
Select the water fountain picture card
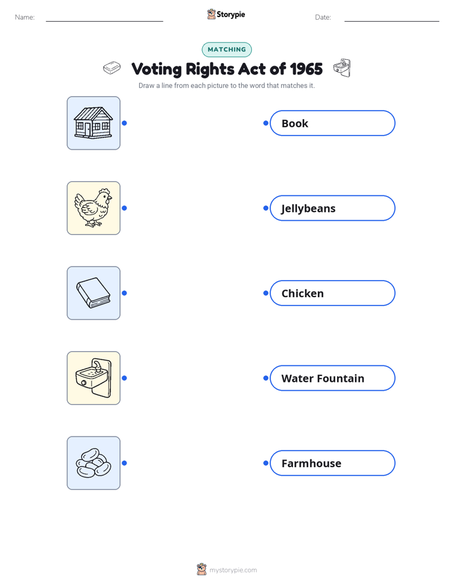[93, 378]
